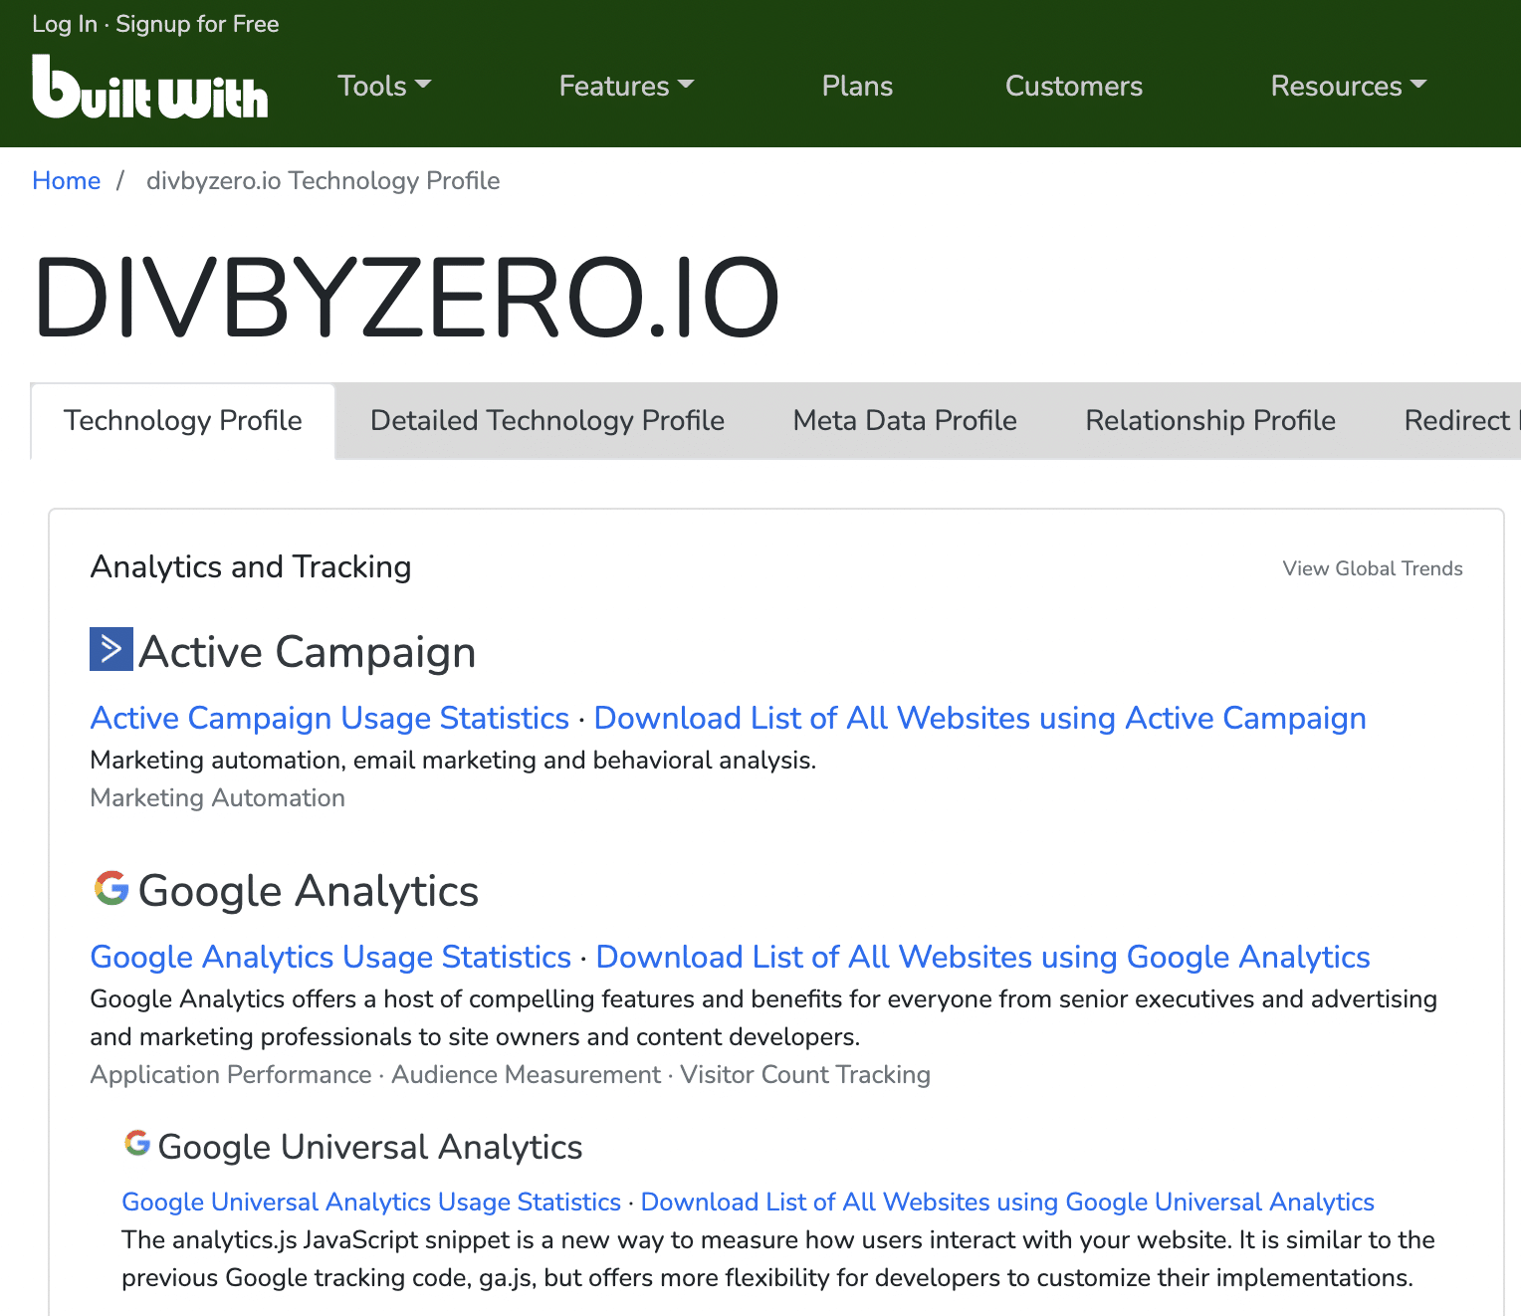Click the Log In link

tap(65, 24)
